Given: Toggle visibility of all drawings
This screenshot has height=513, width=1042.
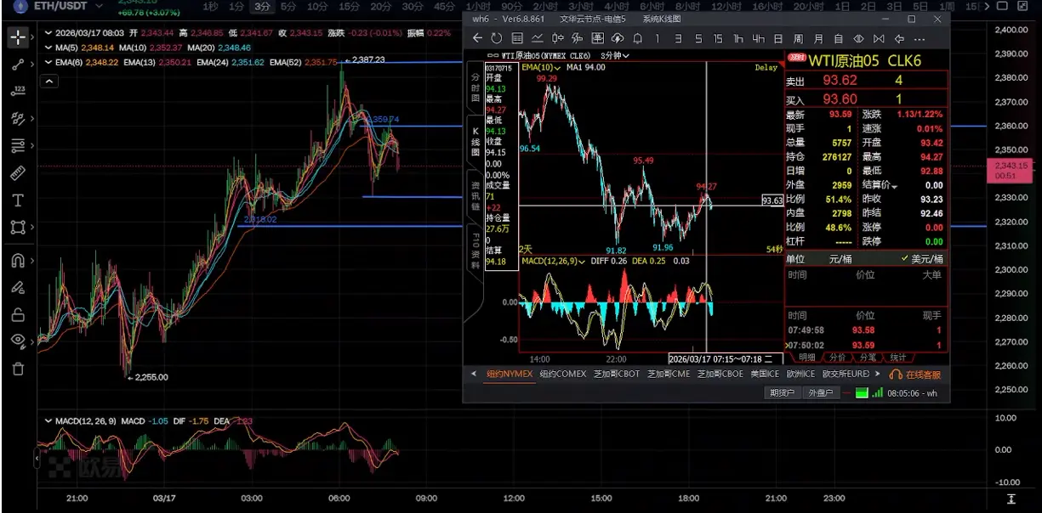Looking at the screenshot, I should coord(18,341).
